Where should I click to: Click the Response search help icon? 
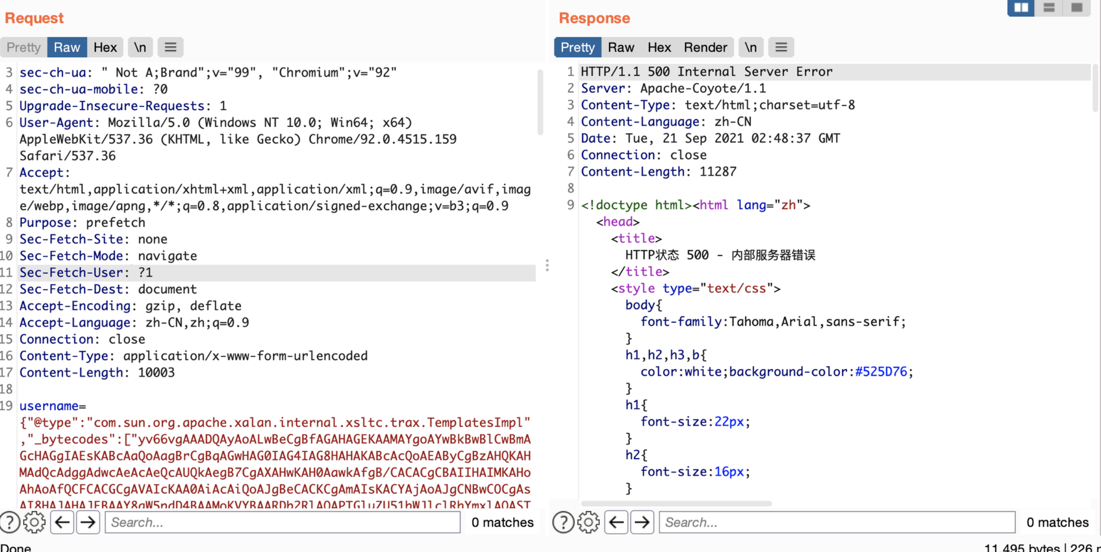563,522
